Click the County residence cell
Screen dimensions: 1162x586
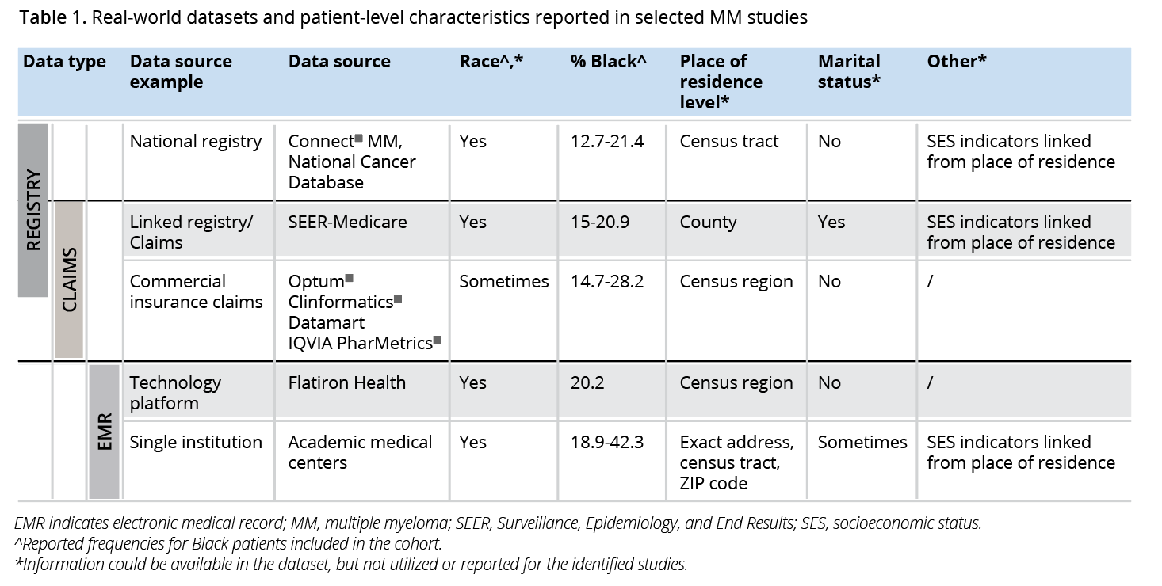click(x=708, y=223)
